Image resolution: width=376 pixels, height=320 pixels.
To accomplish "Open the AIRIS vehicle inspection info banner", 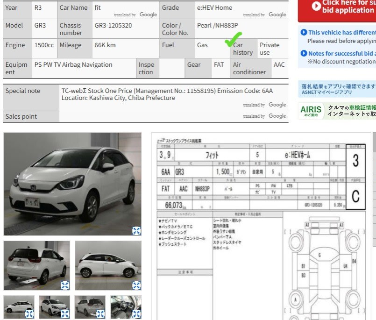I will tap(337, 111).
